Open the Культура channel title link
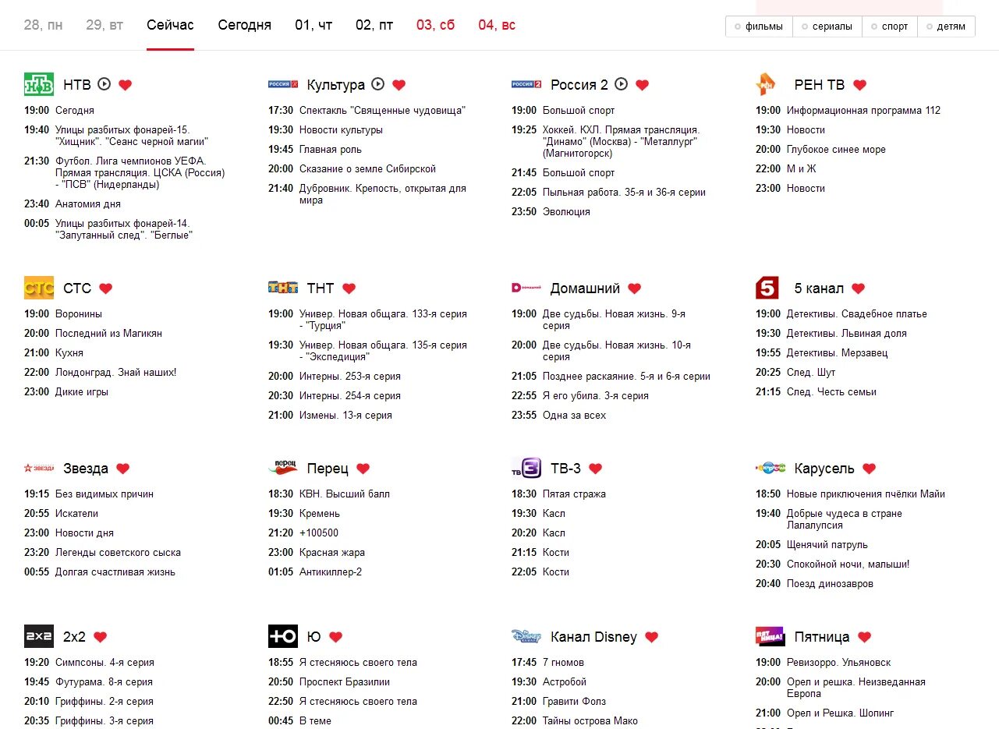Image resolution: width=999 pixels, height=729 pixels. pyautogui.click(x=336, y=85)
